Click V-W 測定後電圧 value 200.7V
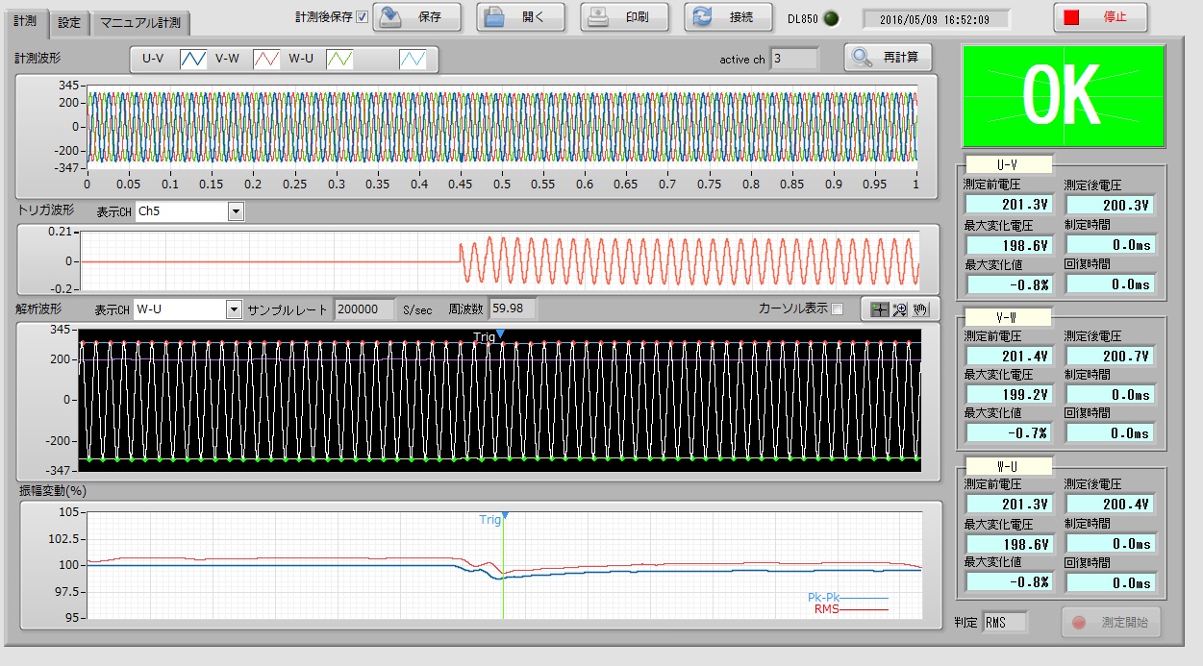This screenshot has height=666, width=1203. [x=1112, y=356]
